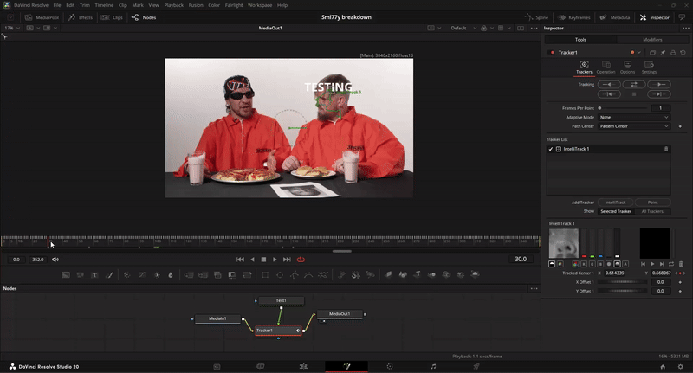
Task: Click the track reverse button
Action: [609, 84]
